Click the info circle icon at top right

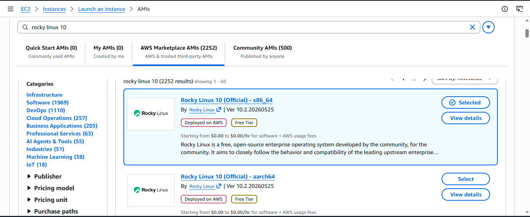click(505, 9)
